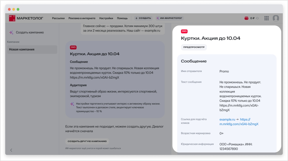
Task: Click the SMS badge in the preview panel
Action: point(184,31)
